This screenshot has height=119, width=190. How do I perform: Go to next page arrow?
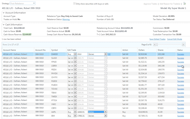(183, 45)
